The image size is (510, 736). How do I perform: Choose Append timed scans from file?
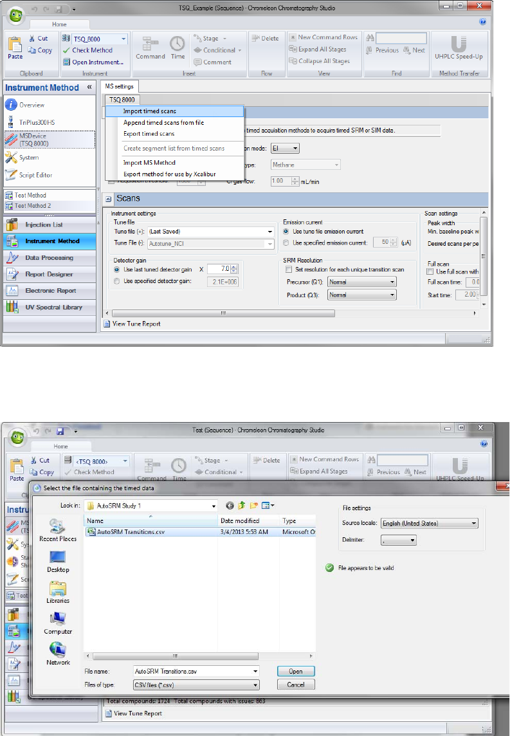pyautogui.click(x=174, y=122)
